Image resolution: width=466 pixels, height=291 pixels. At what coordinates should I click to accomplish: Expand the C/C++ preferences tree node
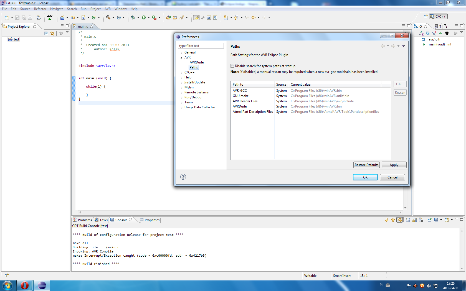182,73
